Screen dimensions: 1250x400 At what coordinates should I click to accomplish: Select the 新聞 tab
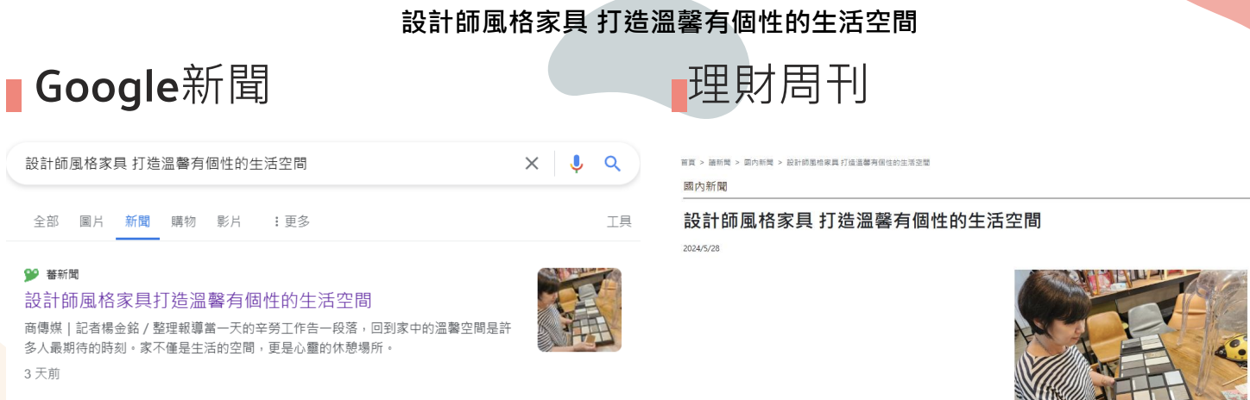click(x=137, y=222)
